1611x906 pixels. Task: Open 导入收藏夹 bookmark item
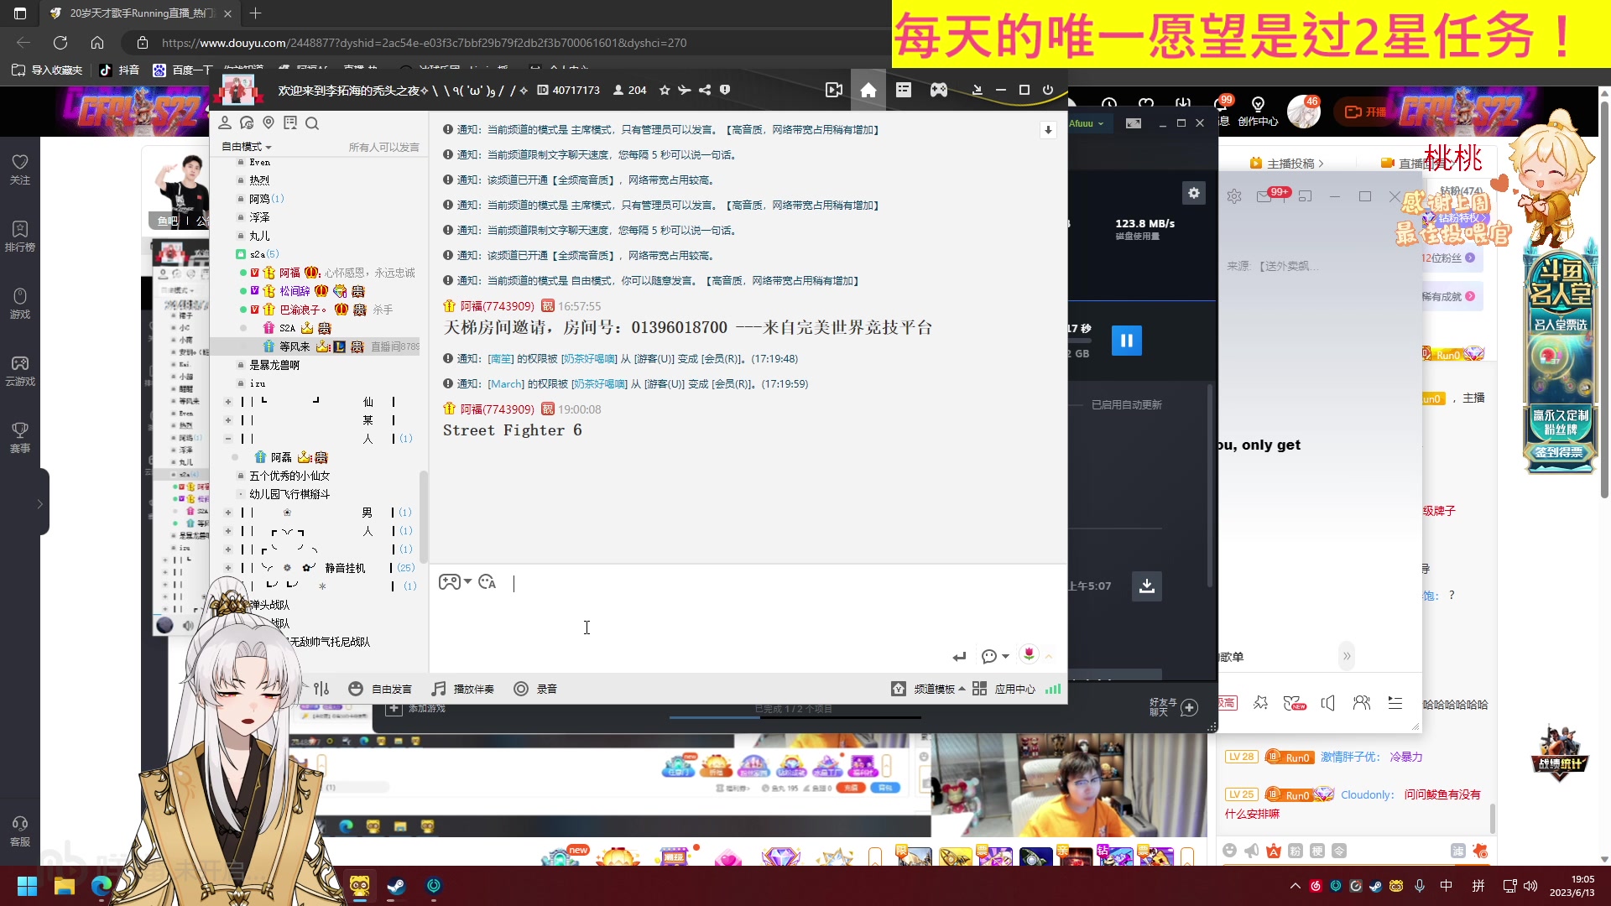point(47,70)
